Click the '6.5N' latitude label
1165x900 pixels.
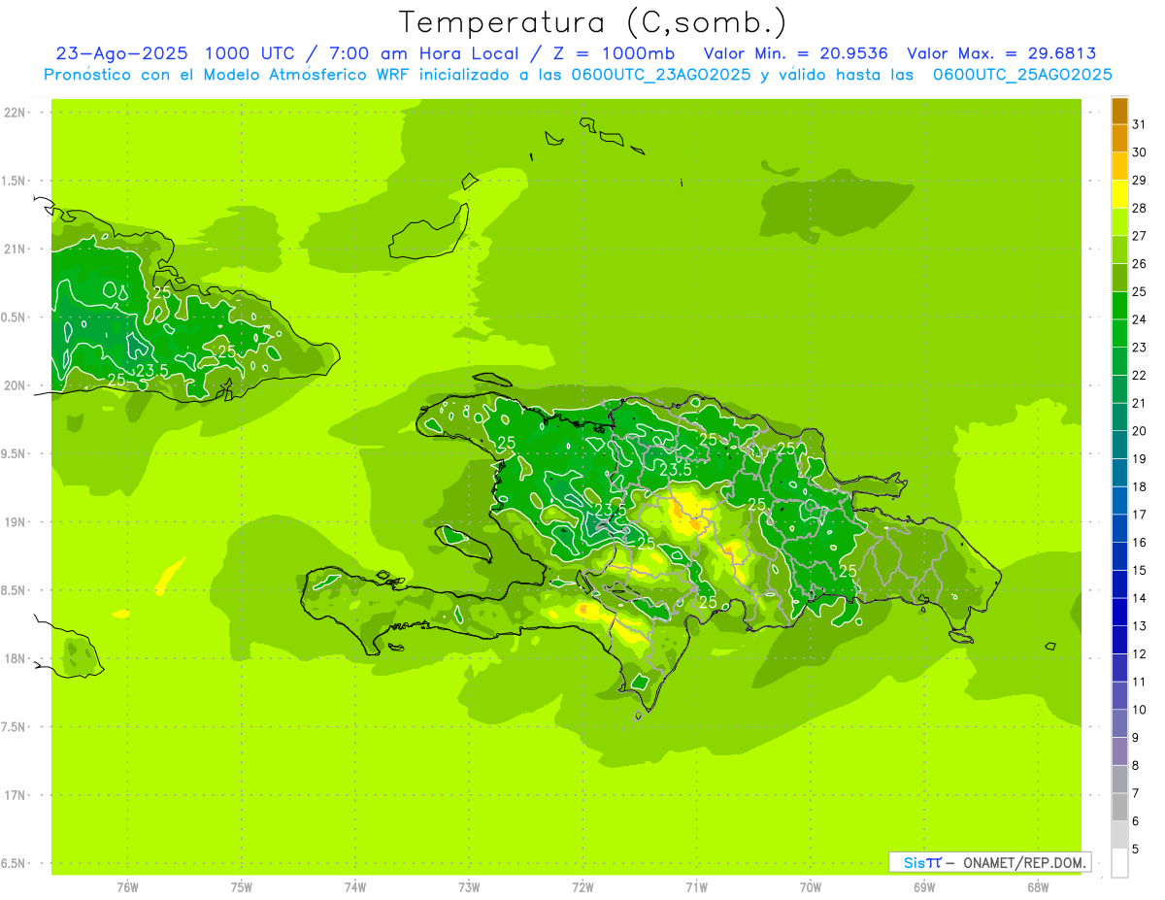pos(14,863)
